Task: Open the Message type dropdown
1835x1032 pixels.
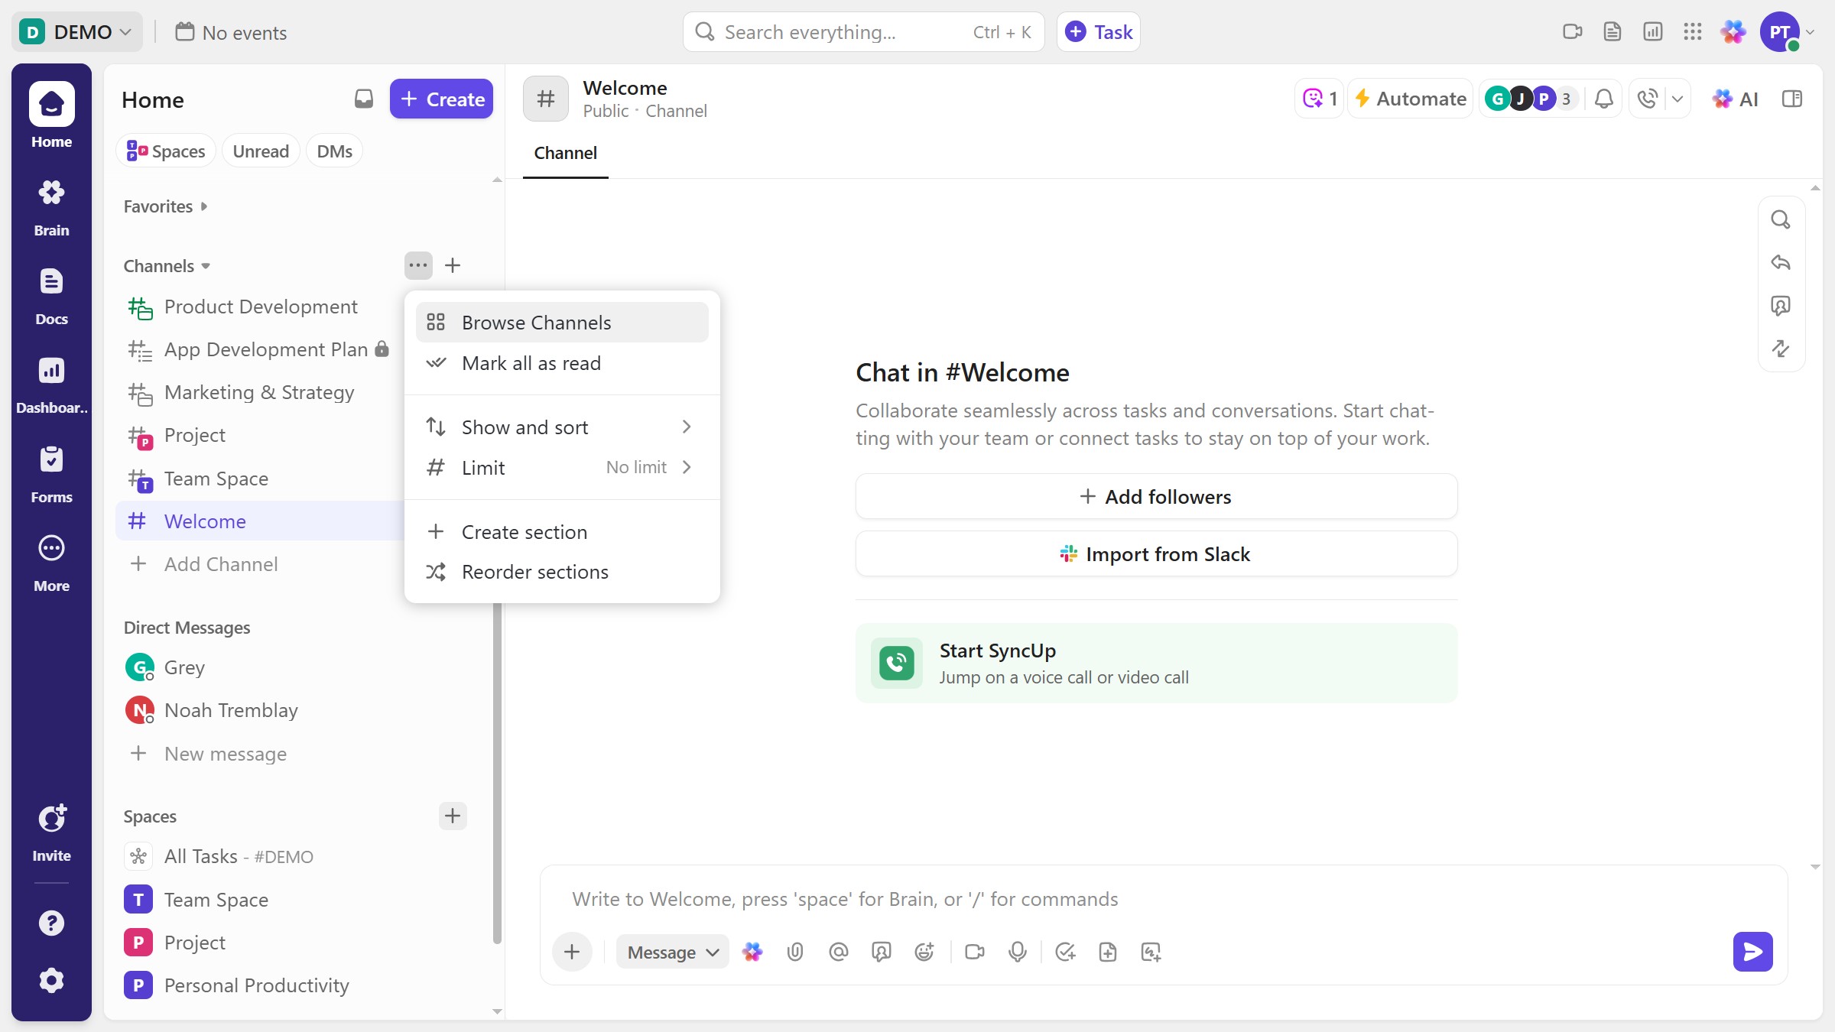Action: coord(672,952)
